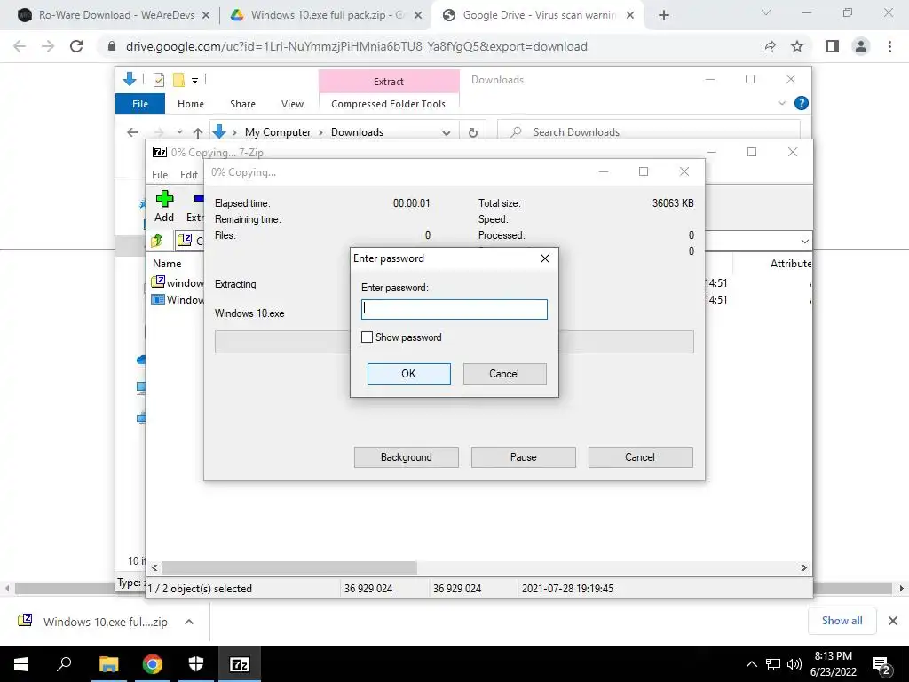Viewport: 909px width, 682px height.
Task: Open Chrome's tab search chevron
Action: (766, 12)
